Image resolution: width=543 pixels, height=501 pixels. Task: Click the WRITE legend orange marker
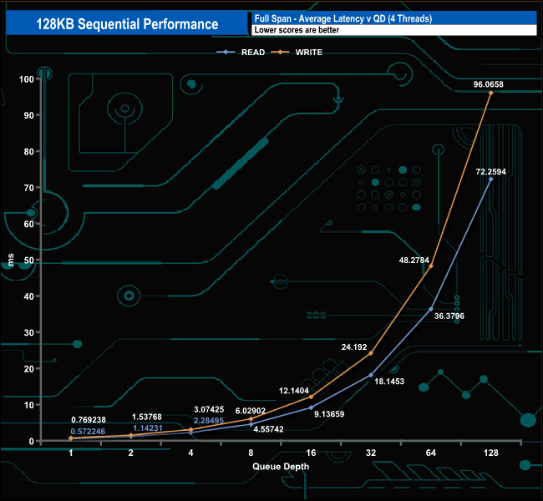pos(280,53)
